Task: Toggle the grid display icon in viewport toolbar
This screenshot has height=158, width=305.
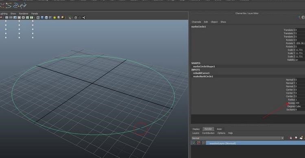Action: tap(7, 18)
